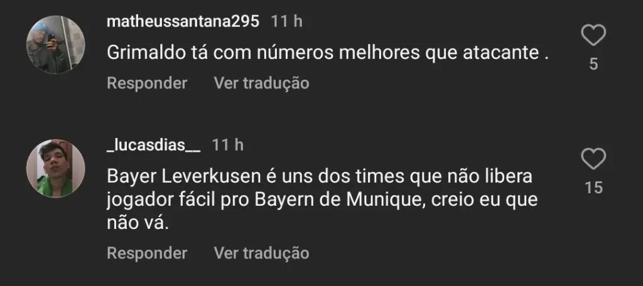The image size is (643, 286).
Task: Click the 11 h timestamp beside matheussantana295
Action: 287,21
